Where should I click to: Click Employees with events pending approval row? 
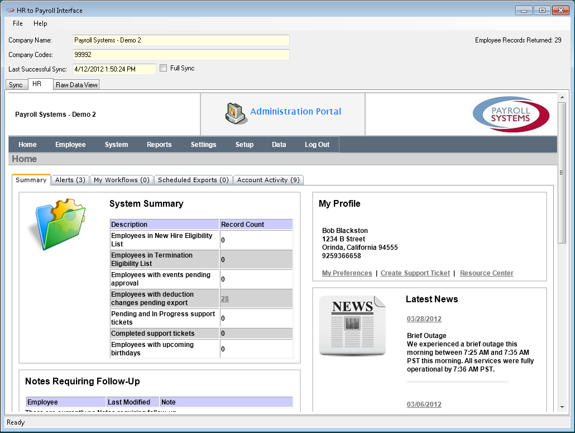202,279
